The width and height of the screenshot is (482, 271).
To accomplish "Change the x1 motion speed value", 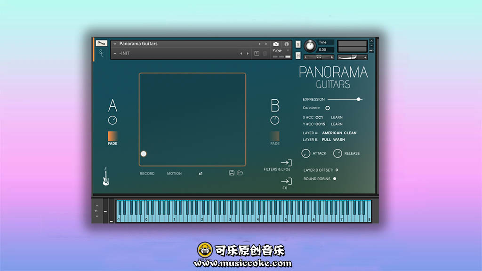I will [x=201, y=174].
